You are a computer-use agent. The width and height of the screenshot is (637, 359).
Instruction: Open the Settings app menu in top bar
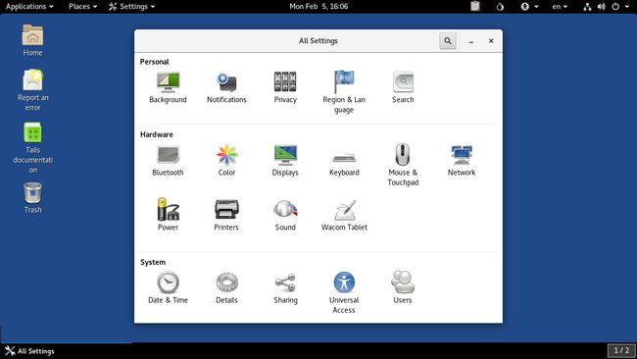point(132,6)
